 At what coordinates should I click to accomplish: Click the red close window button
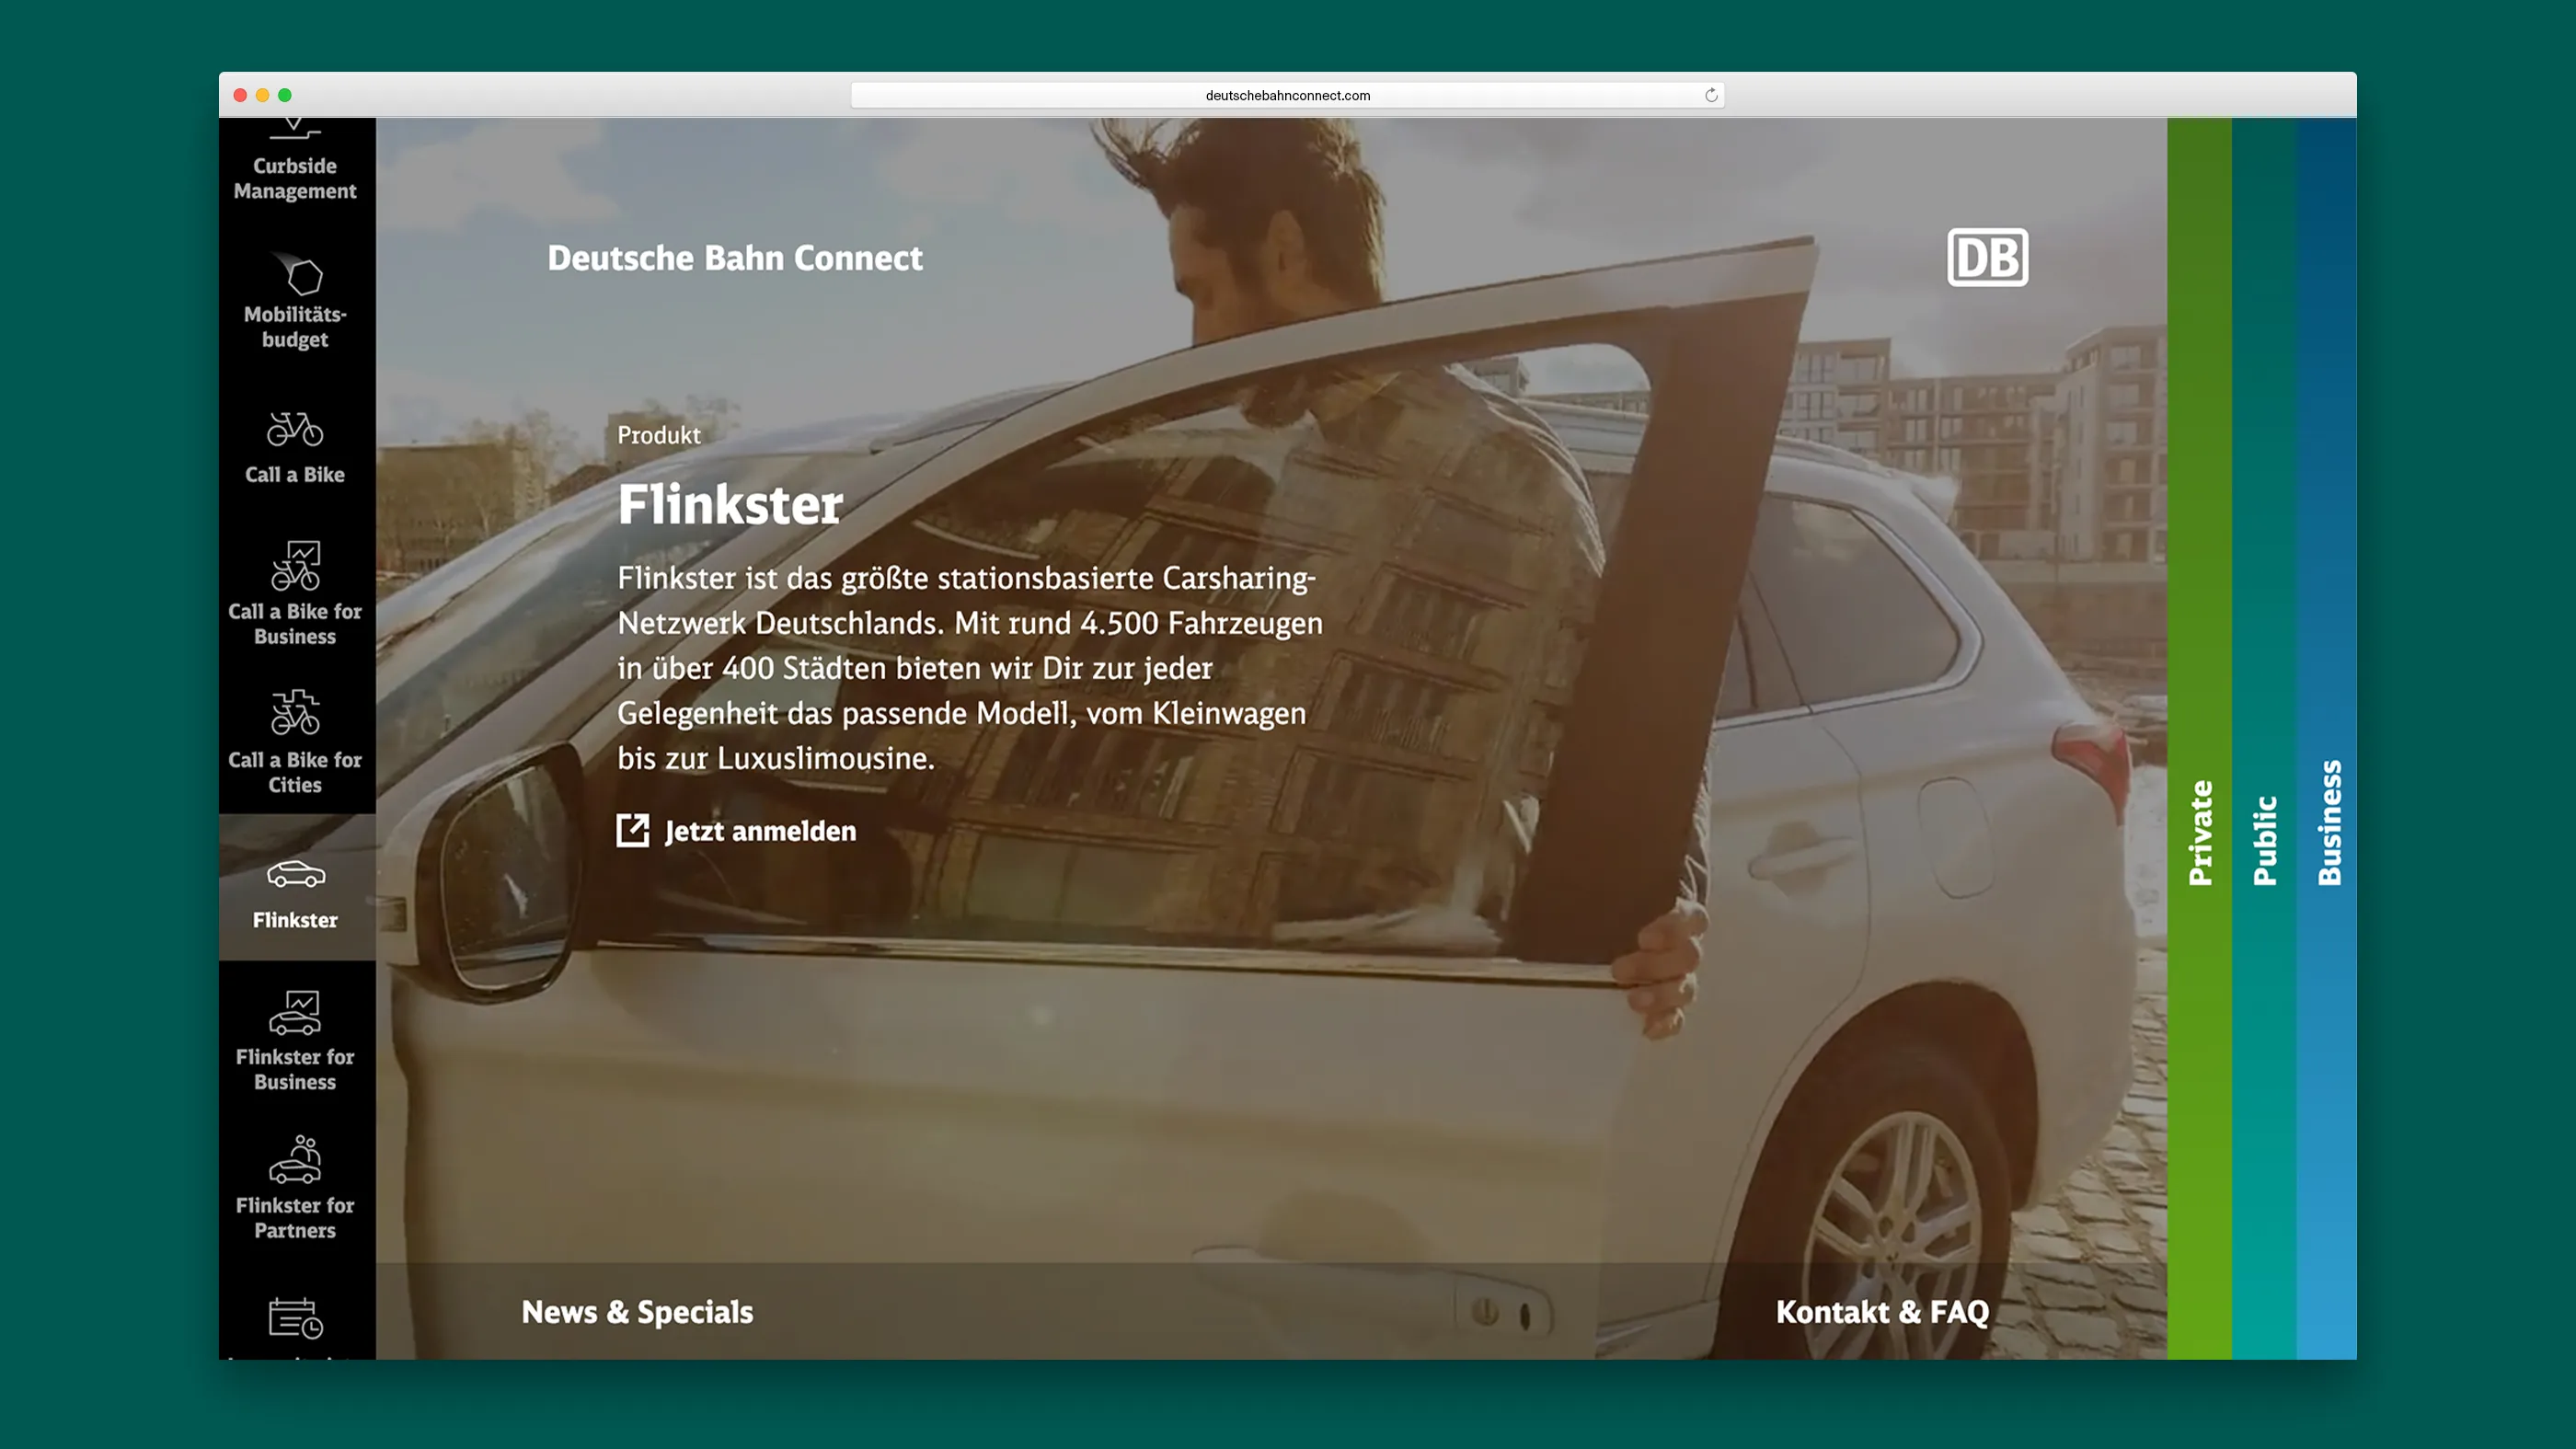tap(240, 95)
